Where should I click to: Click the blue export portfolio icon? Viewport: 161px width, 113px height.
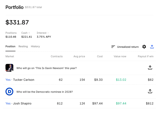tap(152, 47)
